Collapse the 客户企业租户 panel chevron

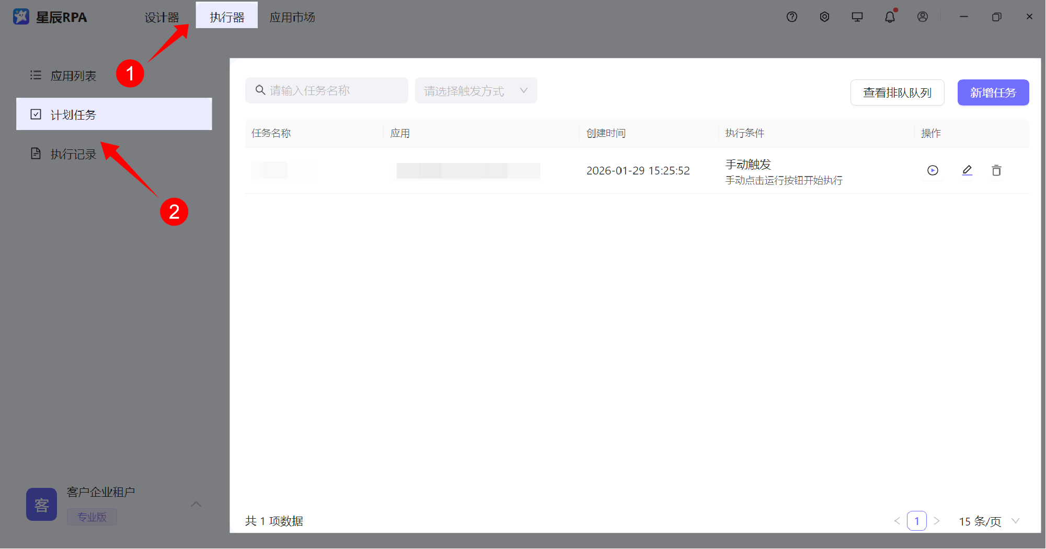click(x=196, y=504)
